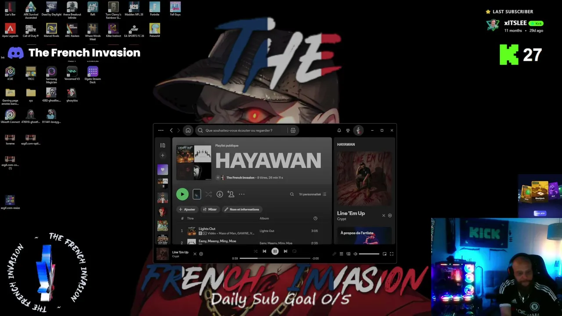Open the Spotify Home page

(x=188, y=130)
